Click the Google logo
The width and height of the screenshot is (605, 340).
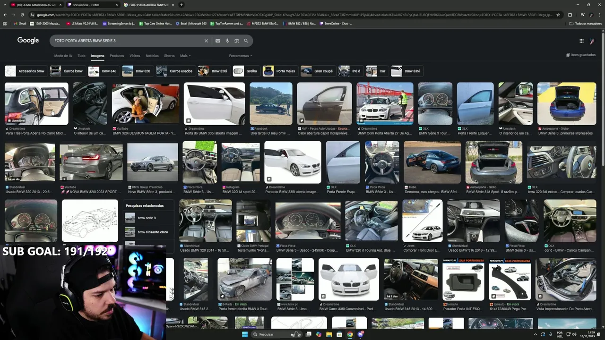(28, 41)
